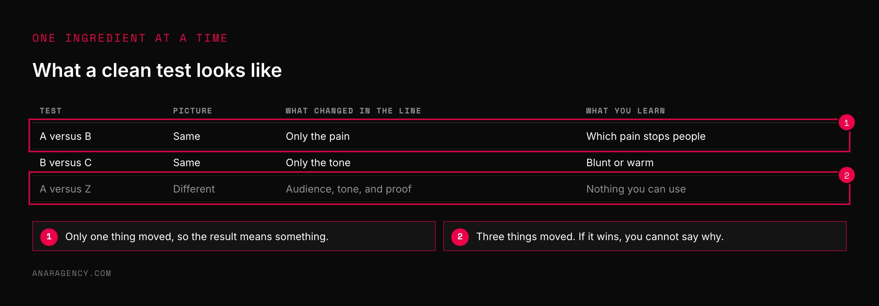The width and height of the screenshot is (879, 306).
Task: Click the ONE INGREDIENT AT A TIME heading
Action: pos(130,38)
